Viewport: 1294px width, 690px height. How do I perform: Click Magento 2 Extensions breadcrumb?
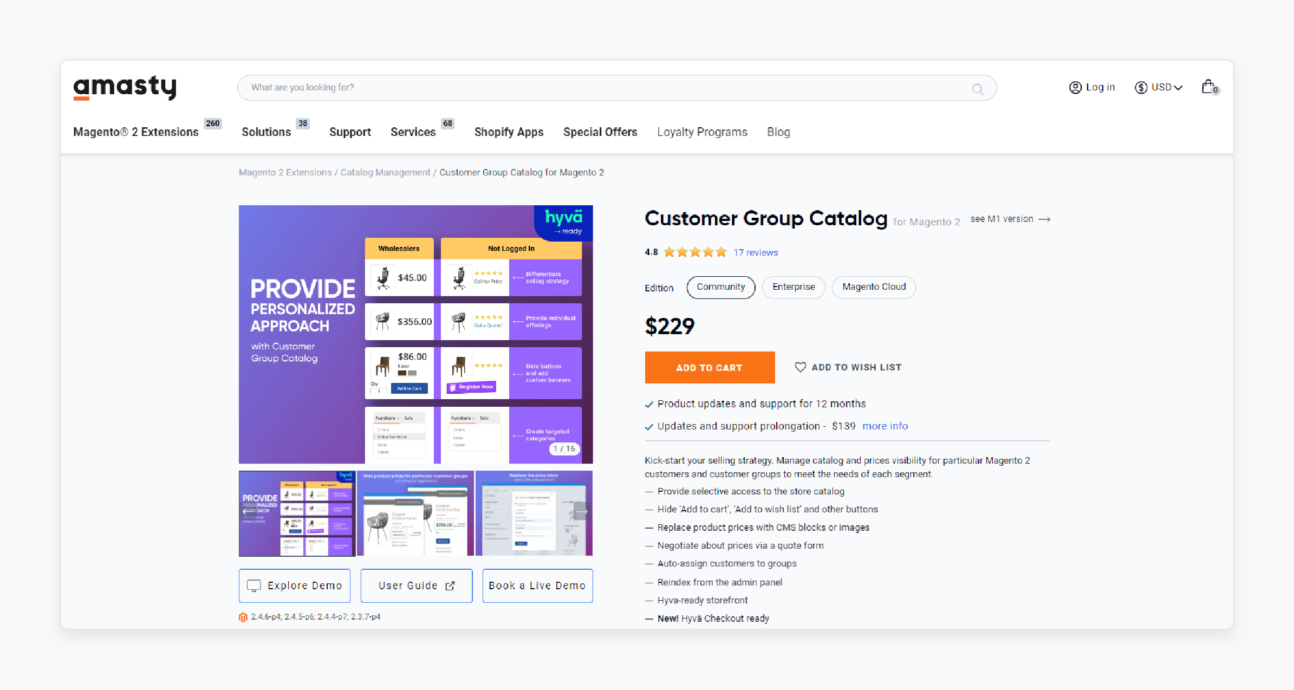(x=285, y=172)
